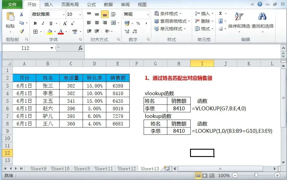Align cell text right

(x=105, y=23)
